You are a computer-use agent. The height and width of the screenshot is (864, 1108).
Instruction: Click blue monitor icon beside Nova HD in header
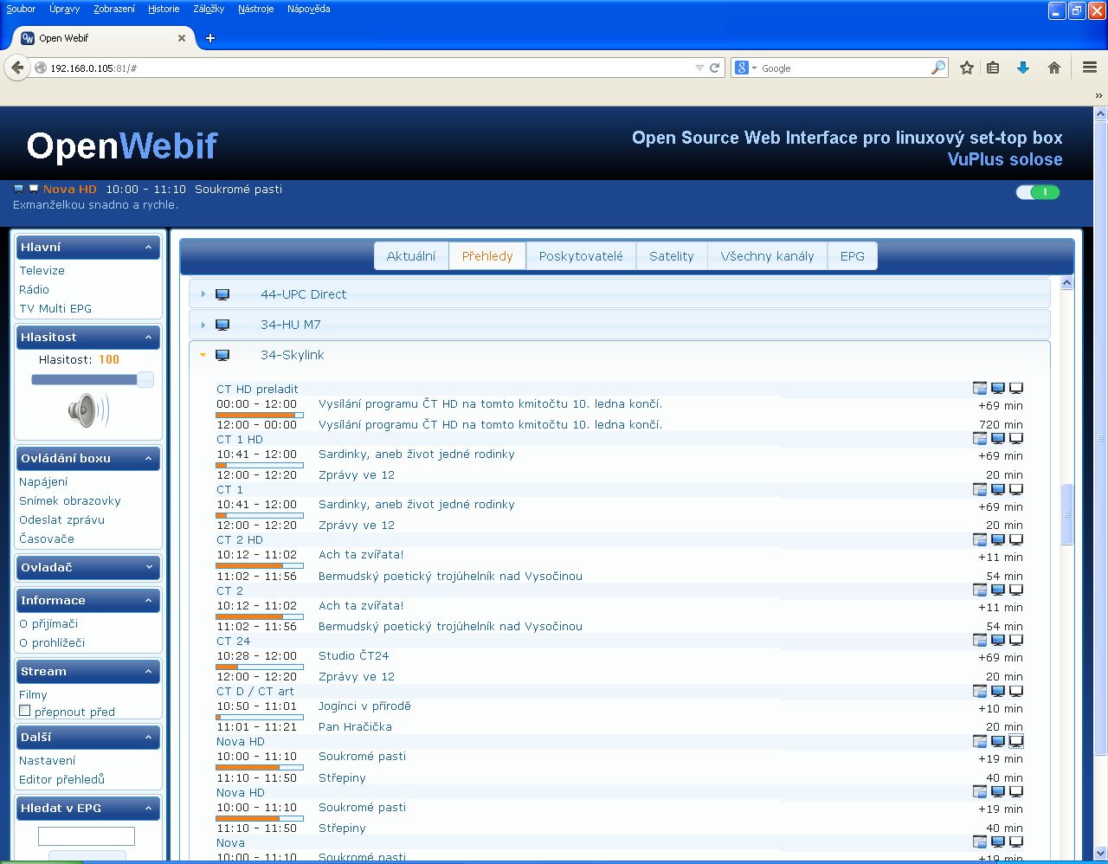click(x=18, y=188)
